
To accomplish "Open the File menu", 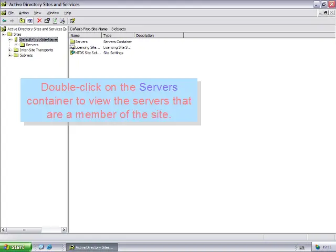I will pyautogui.click(x=11, y=13).
